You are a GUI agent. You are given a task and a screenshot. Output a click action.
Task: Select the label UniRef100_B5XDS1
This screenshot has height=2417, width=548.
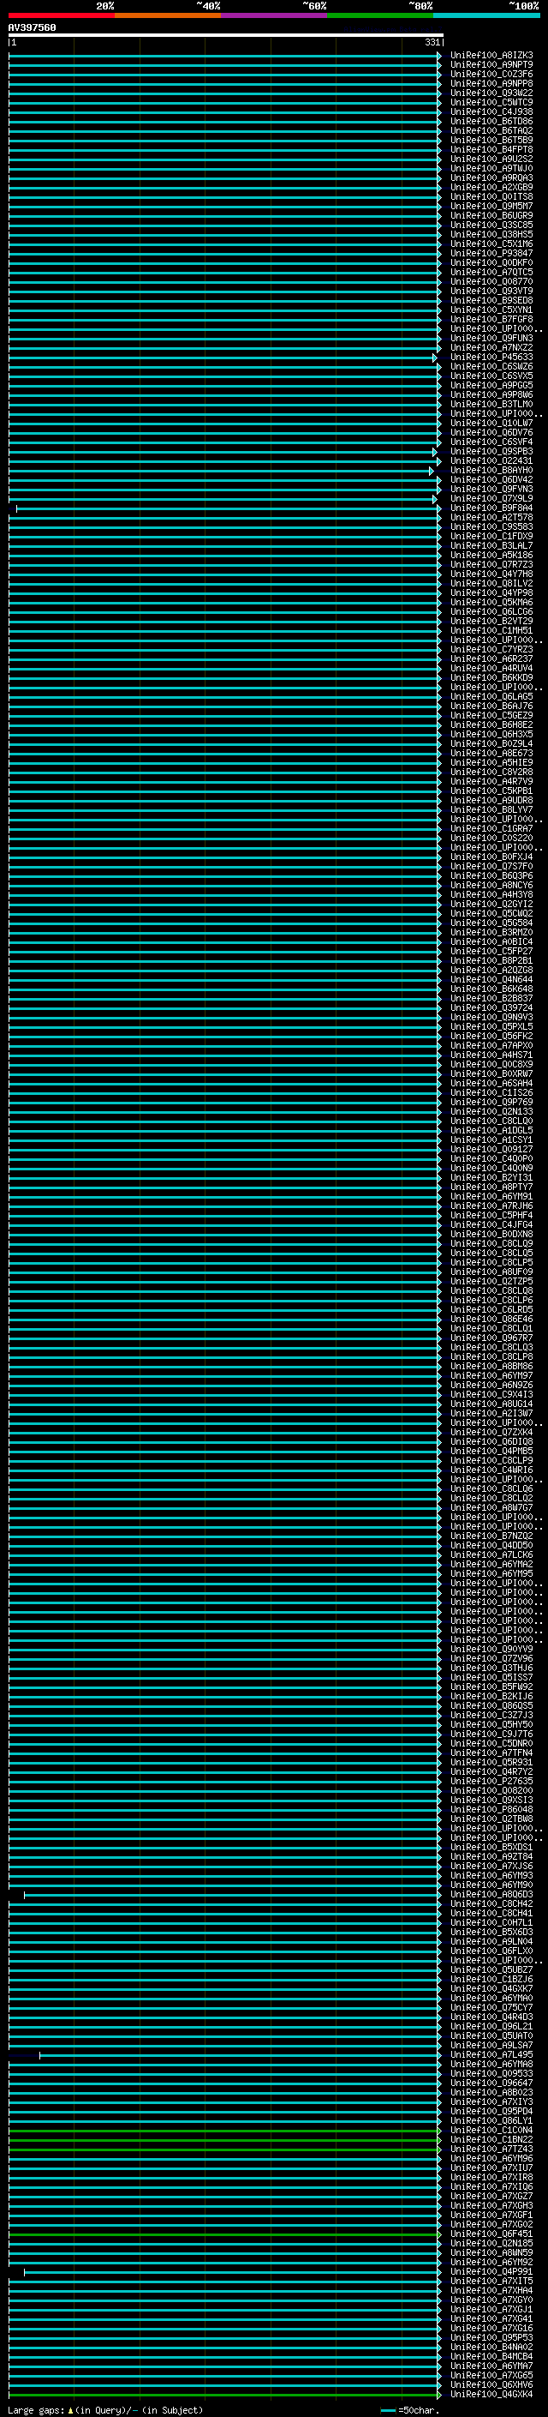pyautogui.click(x=491, y=1848)
